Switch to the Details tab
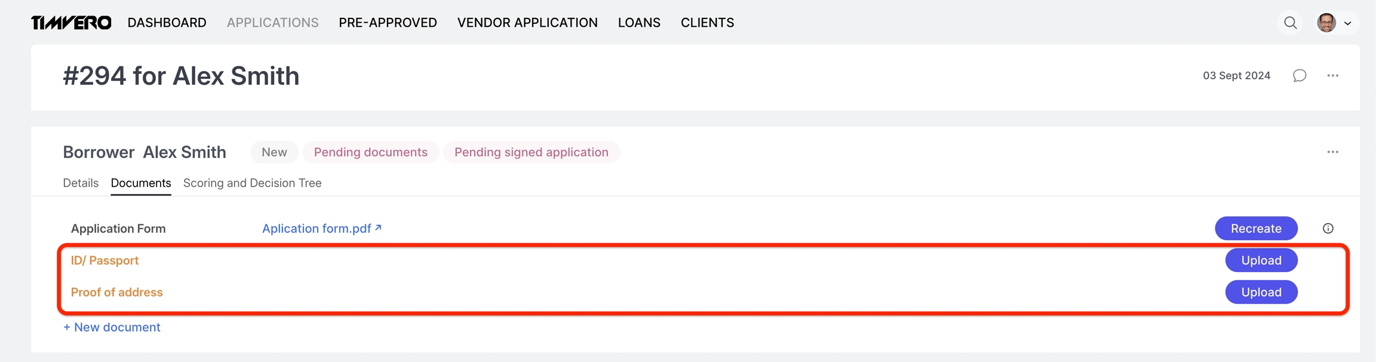This screenshot has height=362, width=1376. click(x=81, y=183)
